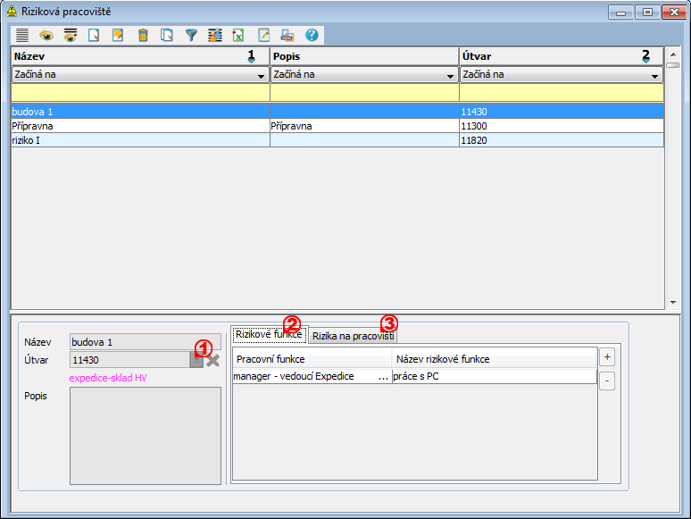The image size is (691, 519).
Task: Click the new record page icon
Action: 95,36
